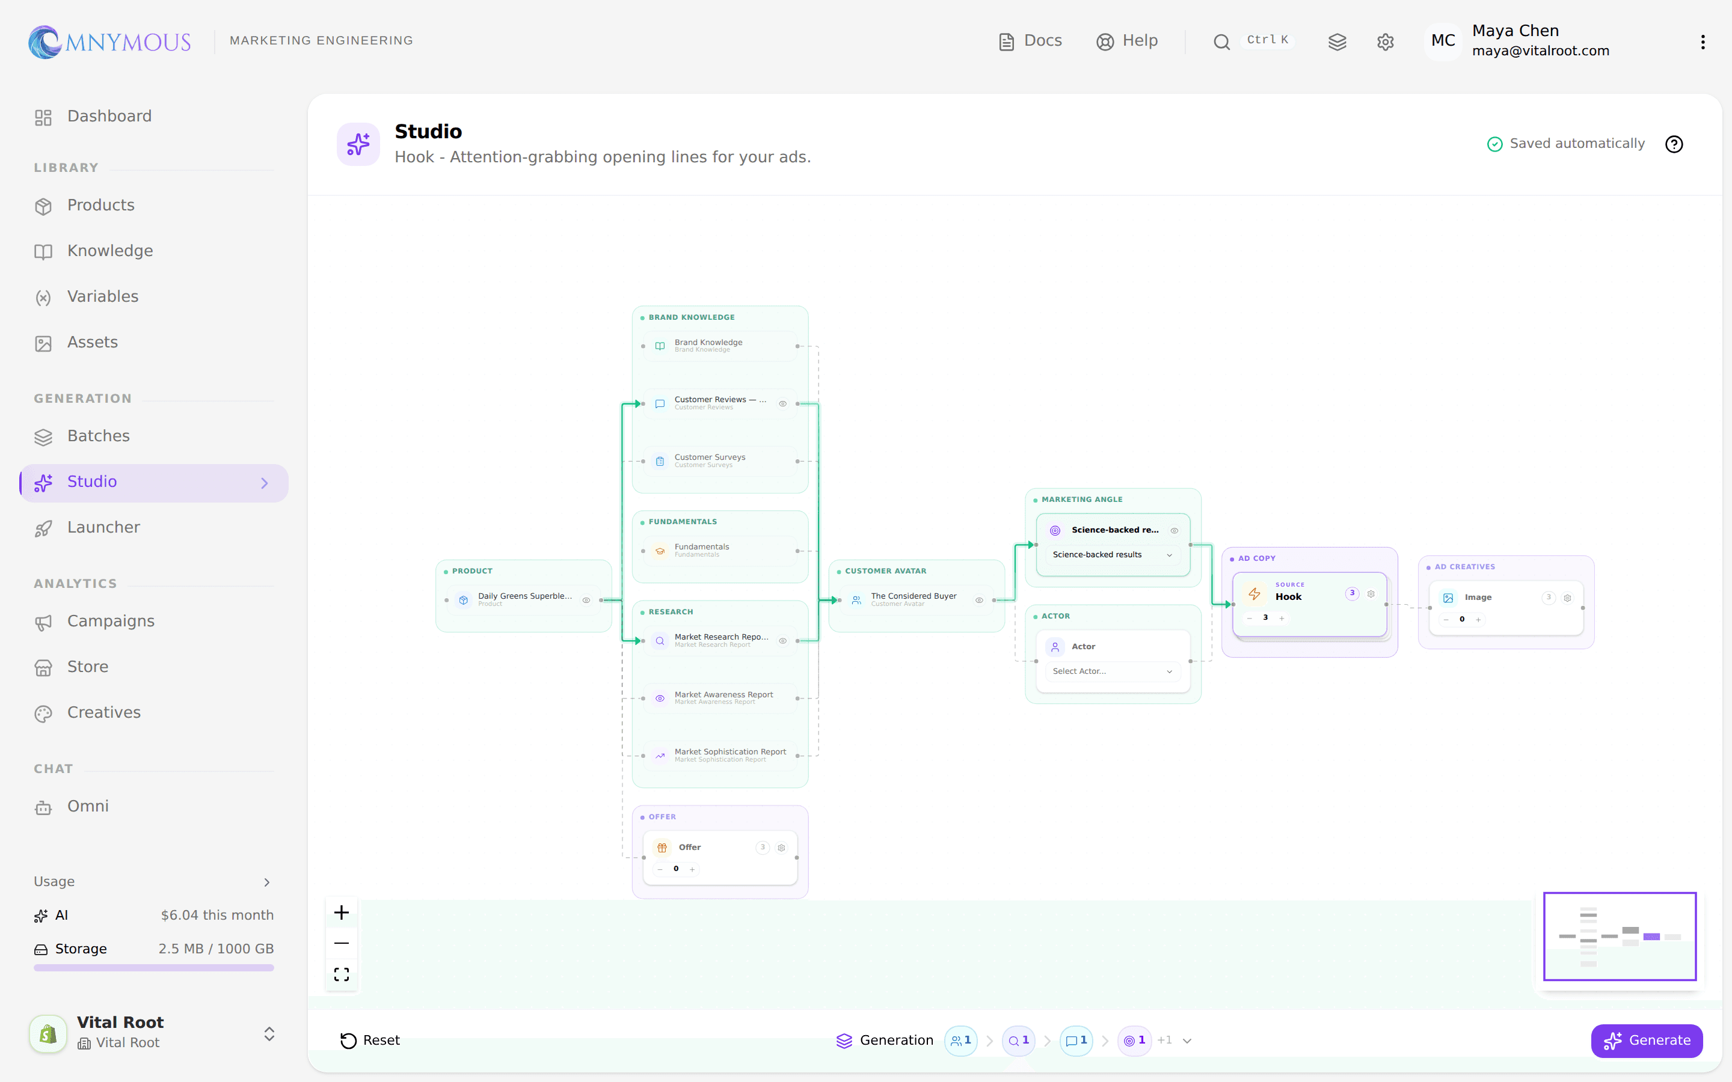Go to Campaigns analytics
This screenshot has width=1732, height=1082.
coord(153,622)
